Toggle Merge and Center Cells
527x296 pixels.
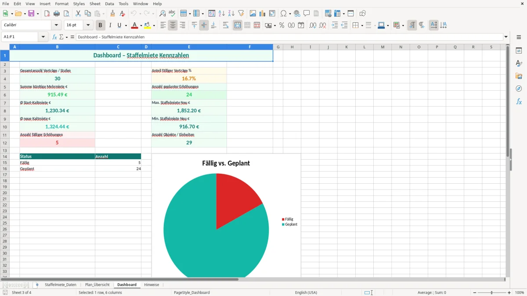(x=238, y=25)
